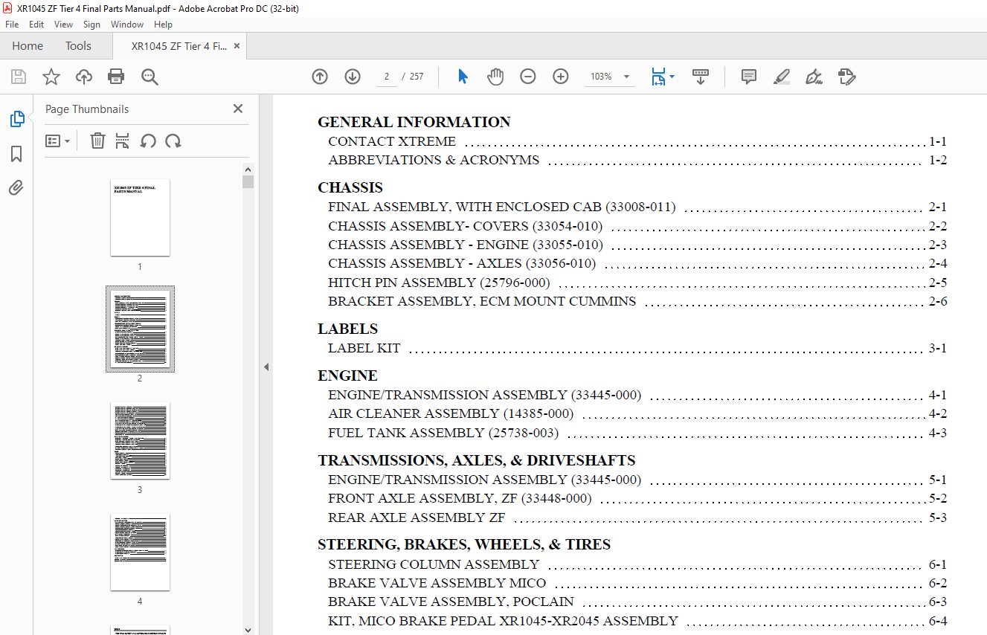Delete selected page with trash icon
Image resolution: width=987 pixels, height=635 pixels.
[x=97, y=141]
